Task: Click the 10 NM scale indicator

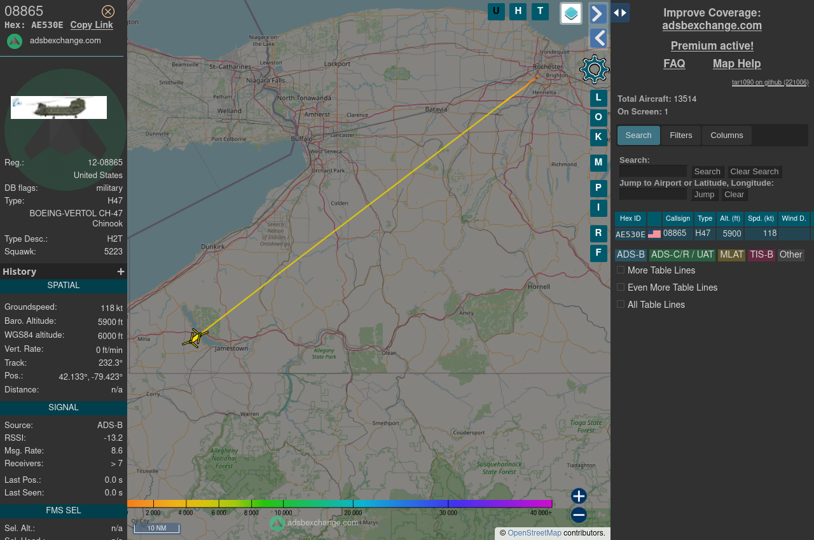Action: tap(157, 528)
